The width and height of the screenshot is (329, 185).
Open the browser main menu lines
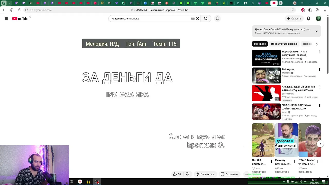pyautogui.click(x=302, y=3)
